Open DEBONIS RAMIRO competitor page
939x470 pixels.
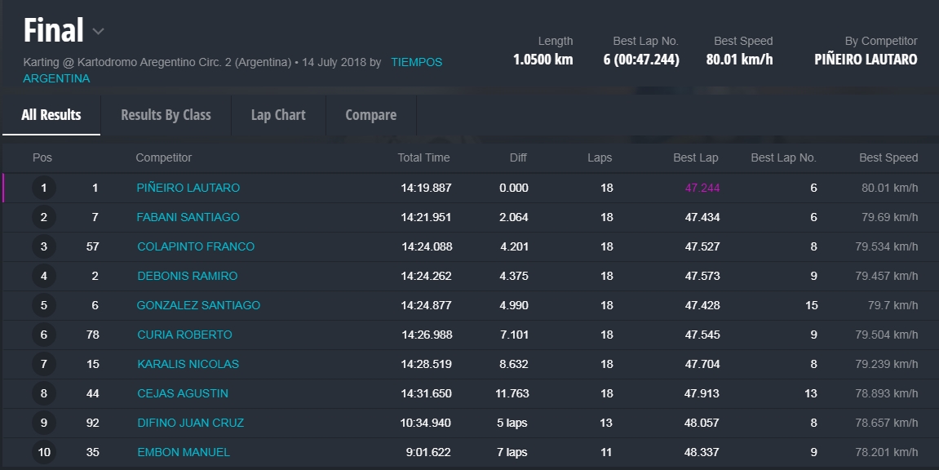(188, 276)
